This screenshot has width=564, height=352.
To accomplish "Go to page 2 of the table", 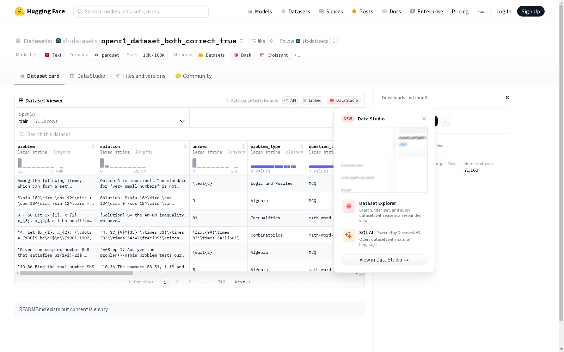I will [x=177, y=282].
